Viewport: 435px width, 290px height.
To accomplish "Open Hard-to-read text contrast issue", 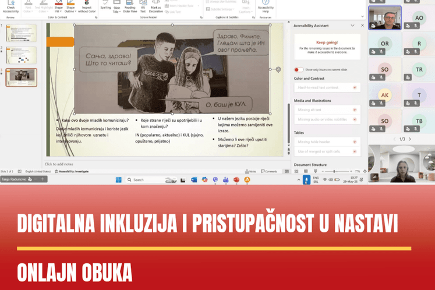I will (x=327, y=87).
